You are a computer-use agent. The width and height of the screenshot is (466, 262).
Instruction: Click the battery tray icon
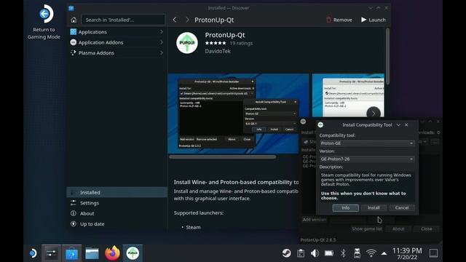[x=328, y=253]
